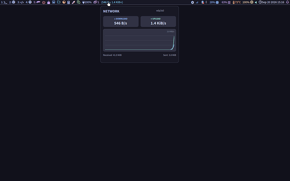Image resolution: width=290 pixels, height=181 pixels.
Task: Click the battery plug 100% indicator
Action: click(x=87, y=3)
